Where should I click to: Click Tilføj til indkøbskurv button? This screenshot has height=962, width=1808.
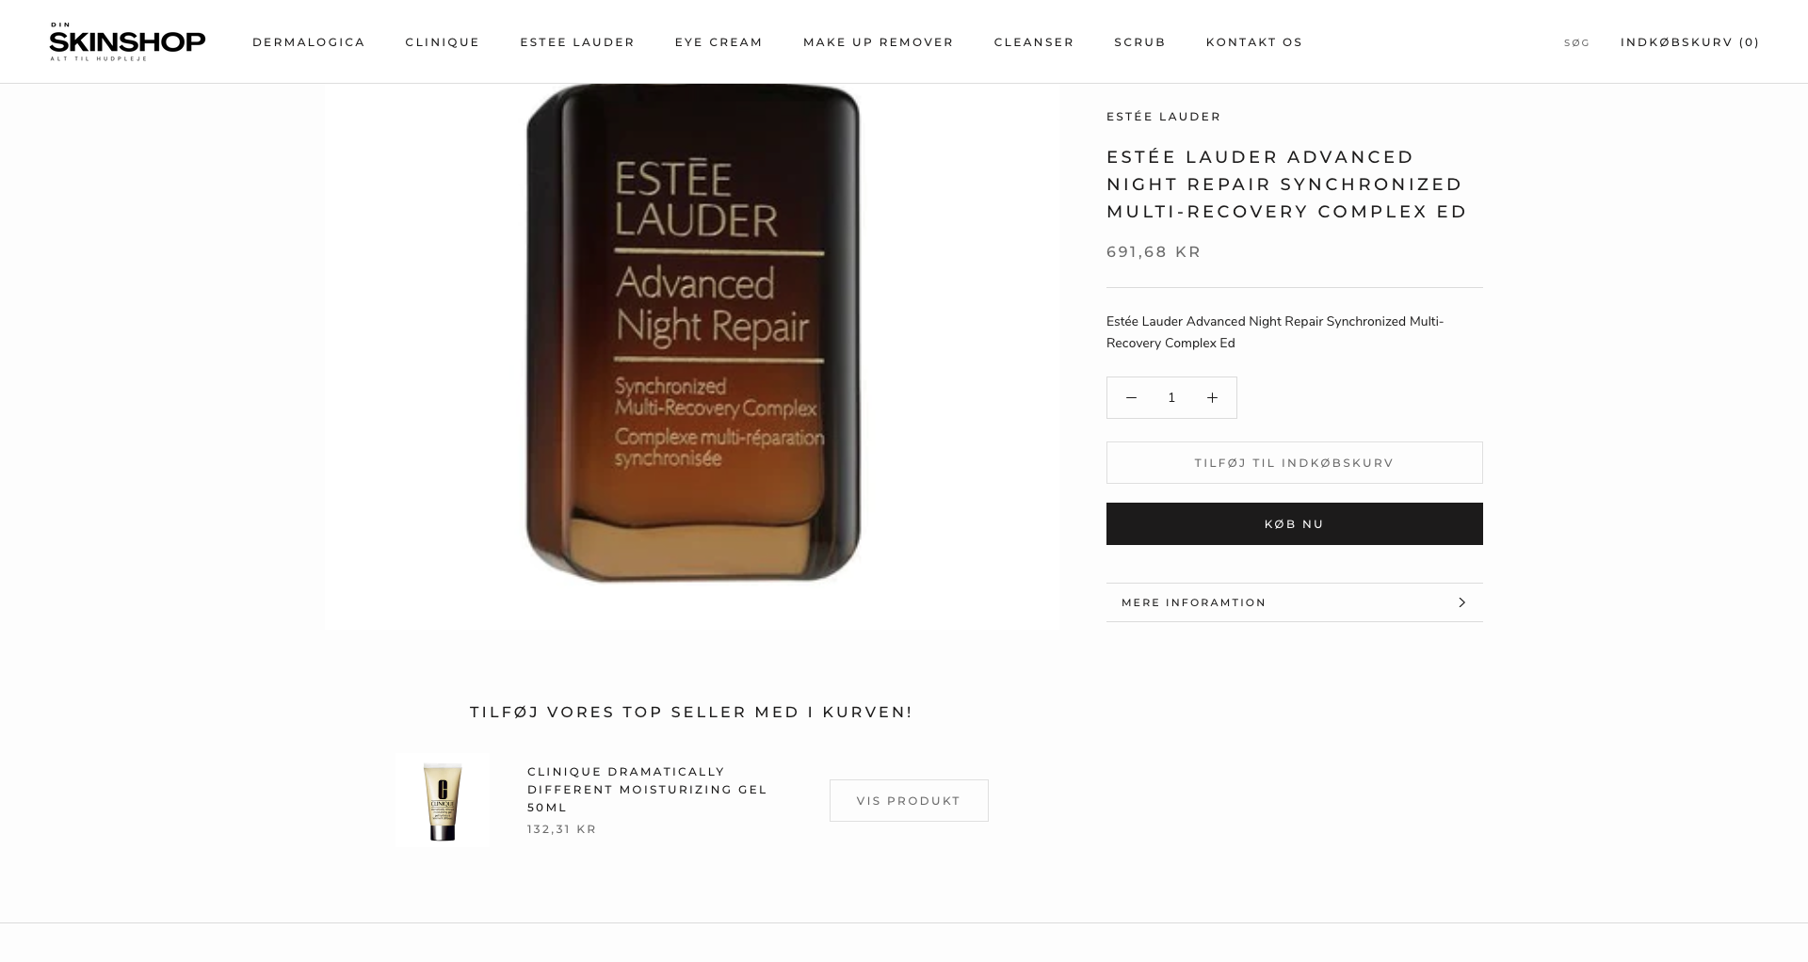tap(1294, 463)
